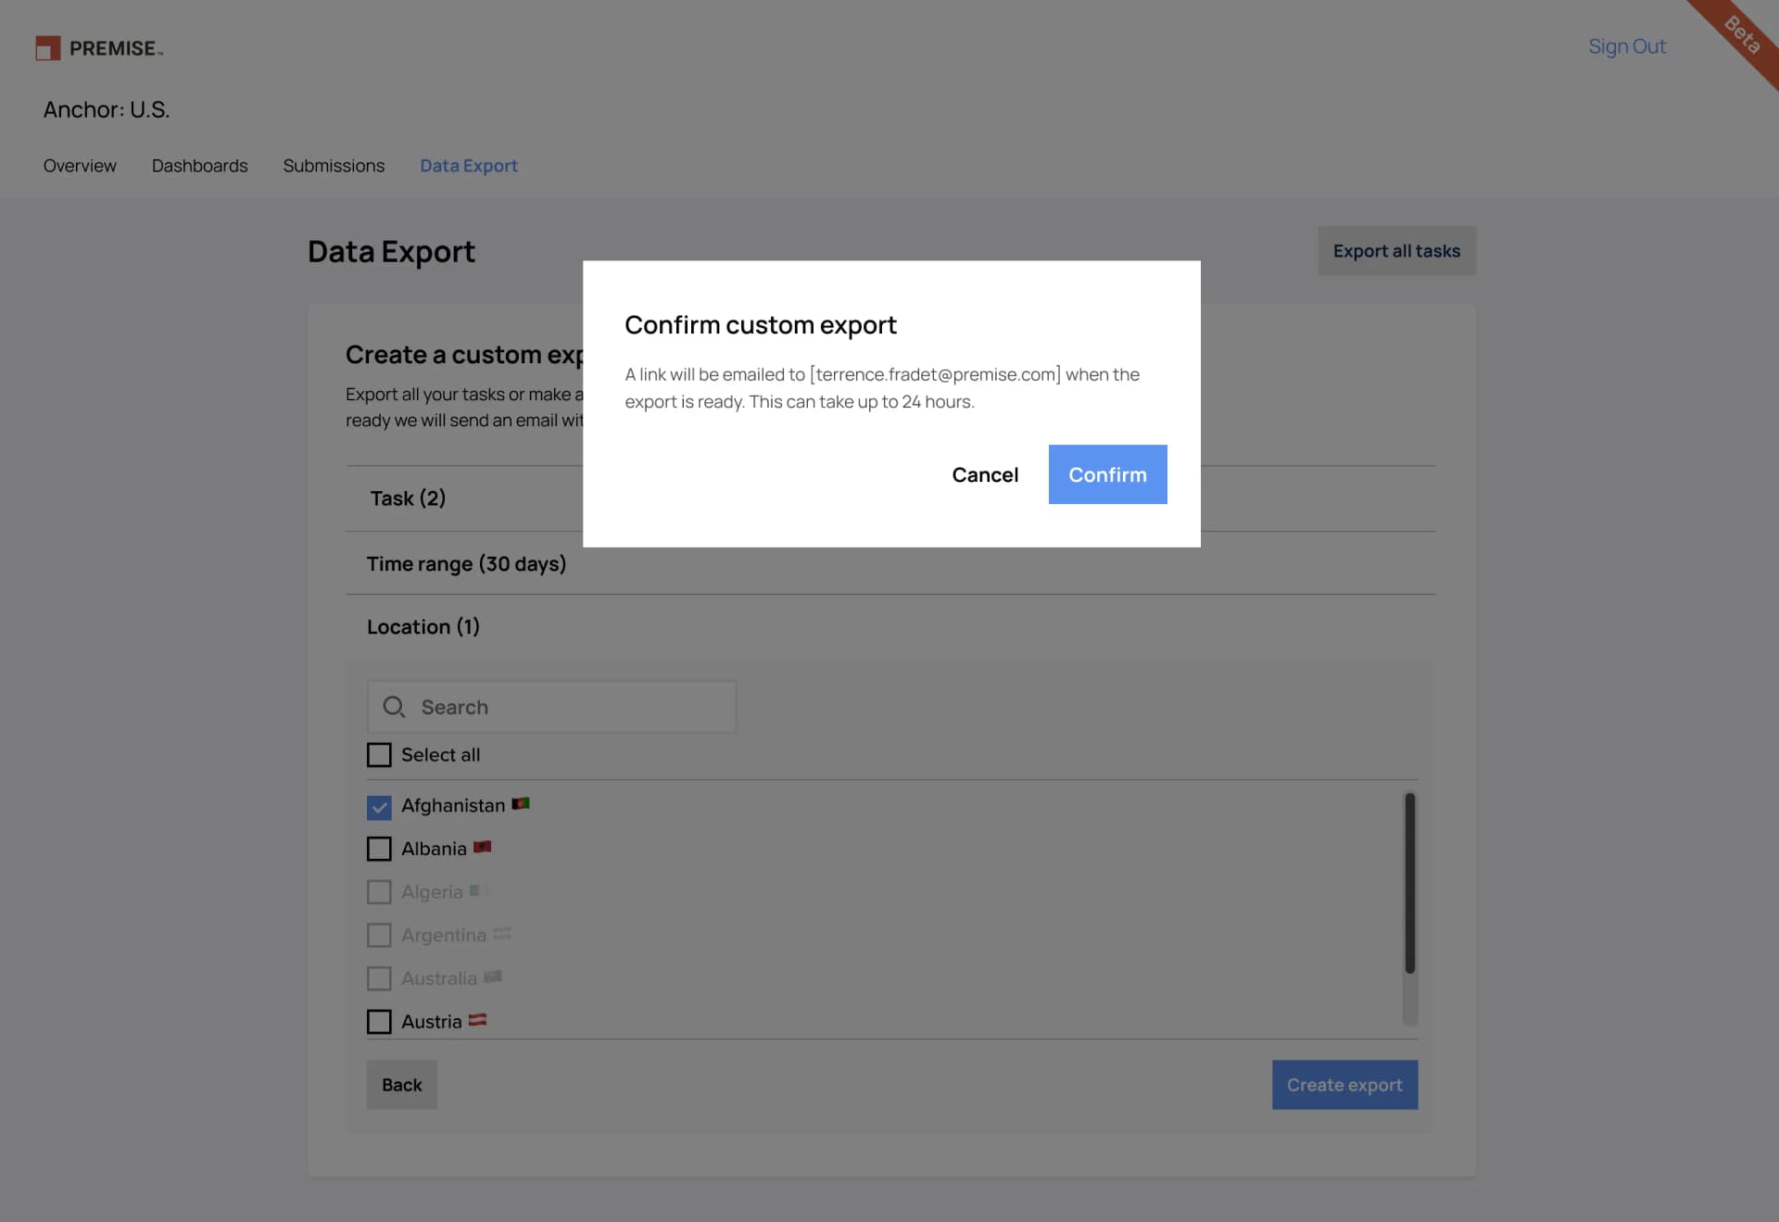The image size is (1779, 1222).
Task: Expand the Time range (30 days) section
Action: pos(466,563)
